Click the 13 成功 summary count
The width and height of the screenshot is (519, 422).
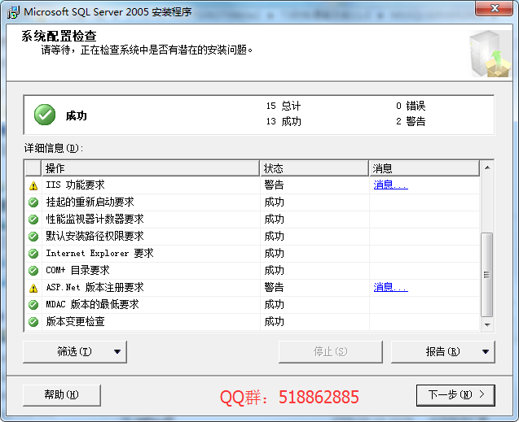coord(284,121)
